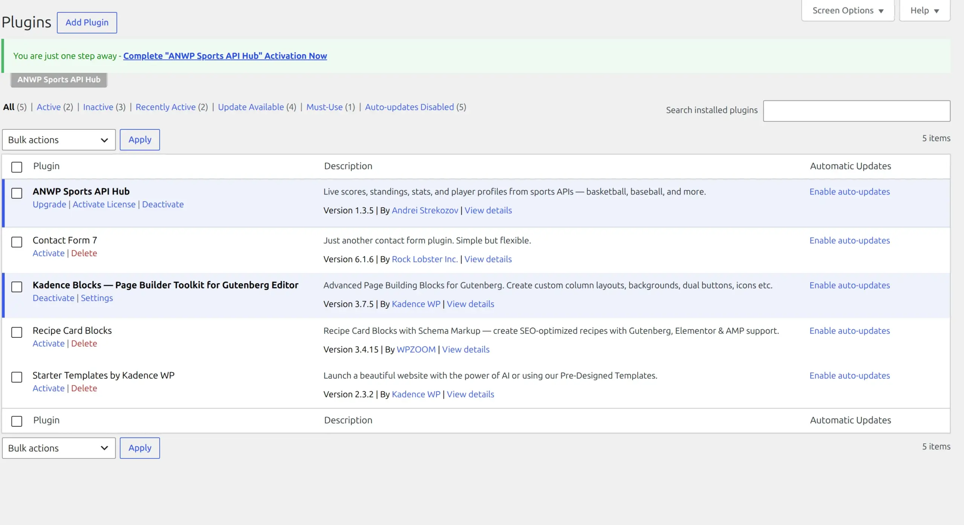Tick the Kadence Blocks plugin checkbox

[17, 287]
